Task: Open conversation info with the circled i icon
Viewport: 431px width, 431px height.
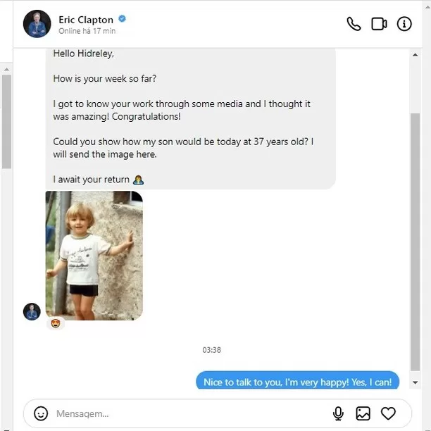Action: [x=404, y=24]
